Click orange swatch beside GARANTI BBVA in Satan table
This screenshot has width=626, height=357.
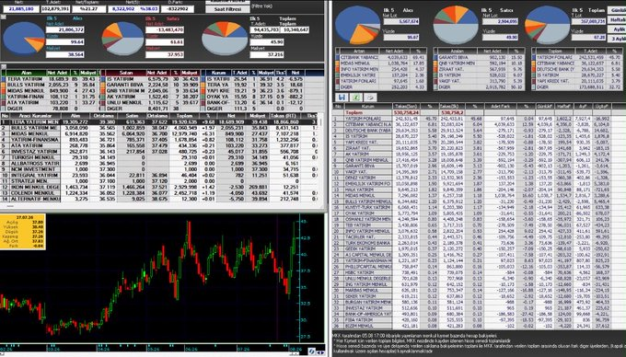point(103,85)
